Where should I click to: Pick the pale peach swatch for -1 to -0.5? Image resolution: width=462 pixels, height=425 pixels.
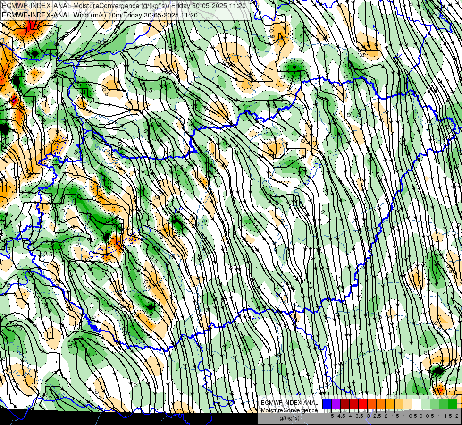pyautogui.click(x=408, y=404)
